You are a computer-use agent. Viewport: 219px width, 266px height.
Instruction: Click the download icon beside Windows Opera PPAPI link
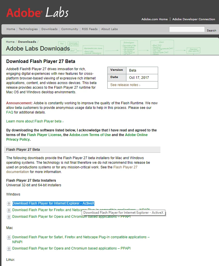[9, 217]
